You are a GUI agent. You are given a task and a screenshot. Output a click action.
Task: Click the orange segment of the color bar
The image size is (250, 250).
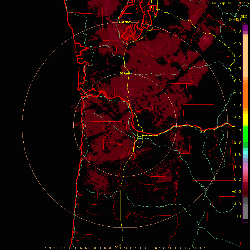click(x=245, y=96)
